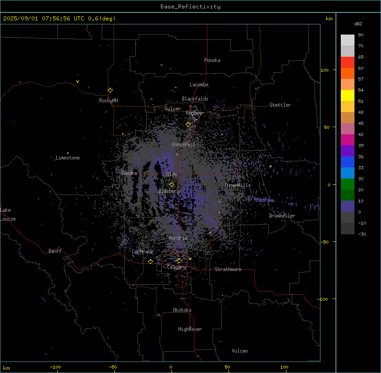The width and height of the screenshot is (381, 373).
Task: Click the ThreeHills label
Action: (237, 185)
